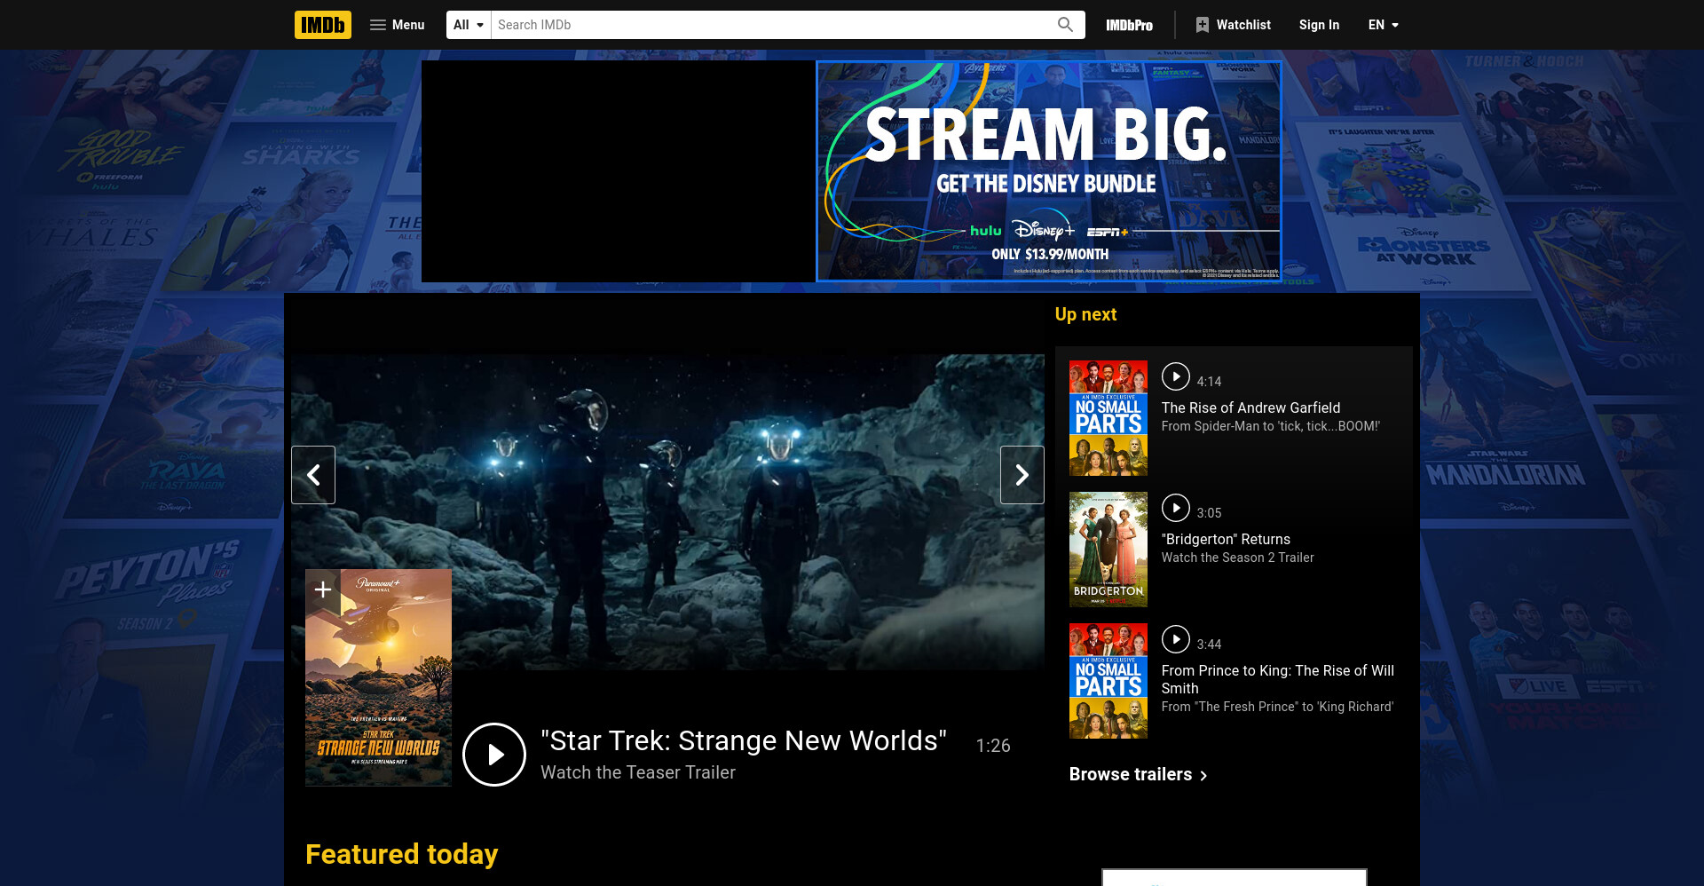
Task: Click Sign In
Action: tap(1319, 25)
